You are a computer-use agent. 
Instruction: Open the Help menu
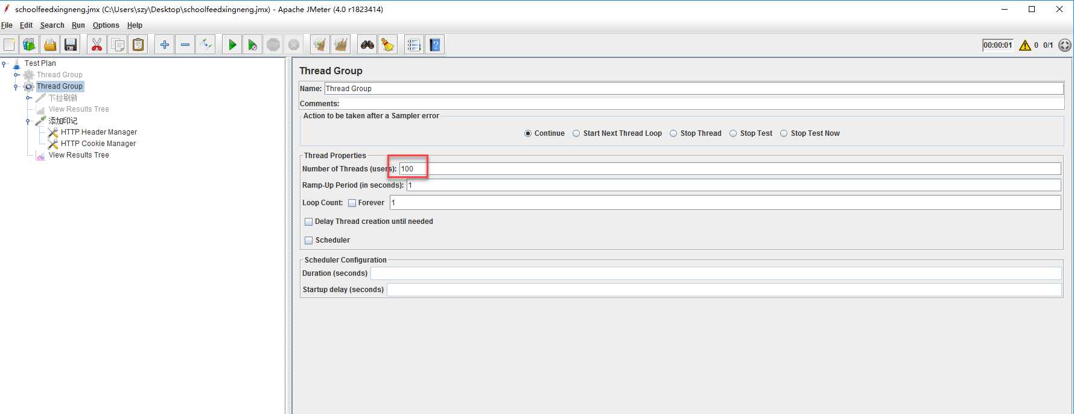click(135, 25)
